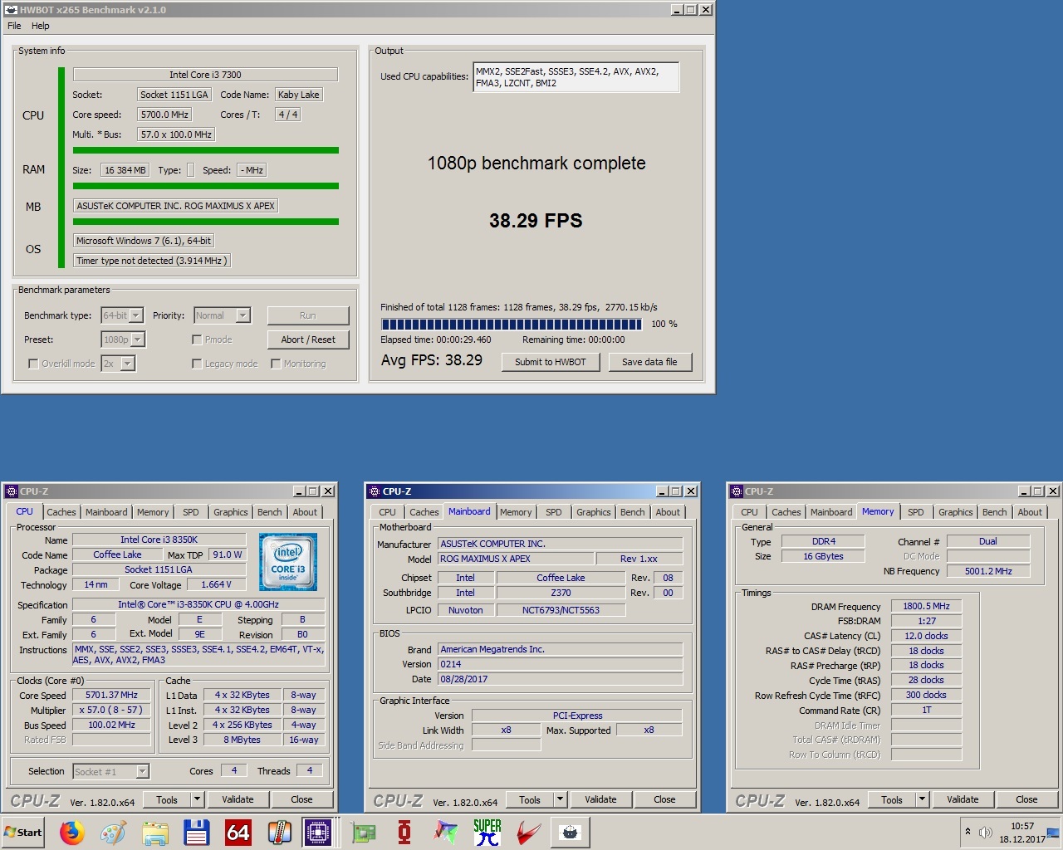Image resolution: width=1063 pixels, height=850 pixels.
Task: Click Close in middle CPU-Z window
Action: tap(664, 799)
